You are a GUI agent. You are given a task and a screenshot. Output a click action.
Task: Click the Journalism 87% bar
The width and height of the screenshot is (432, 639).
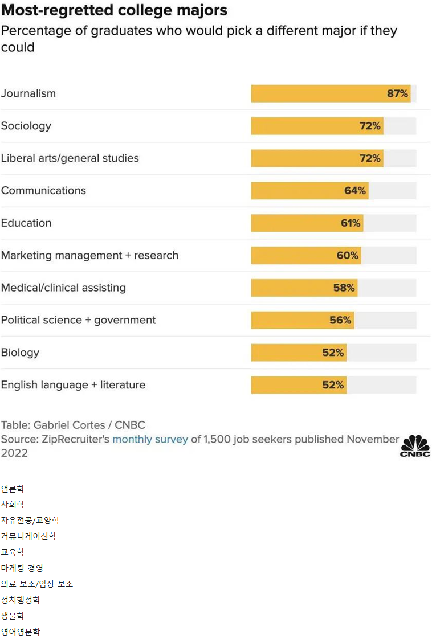tap(331, 93)
